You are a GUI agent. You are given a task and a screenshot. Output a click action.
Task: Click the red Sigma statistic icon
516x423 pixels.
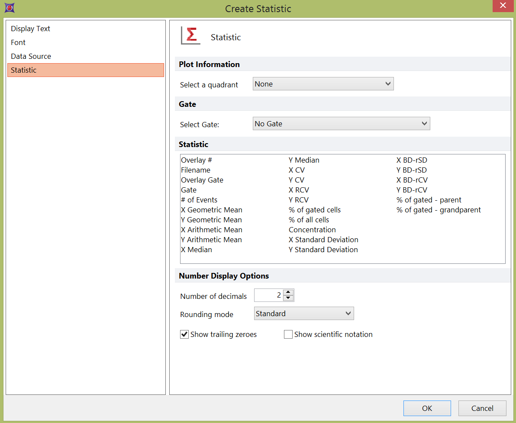pos(191,35)
